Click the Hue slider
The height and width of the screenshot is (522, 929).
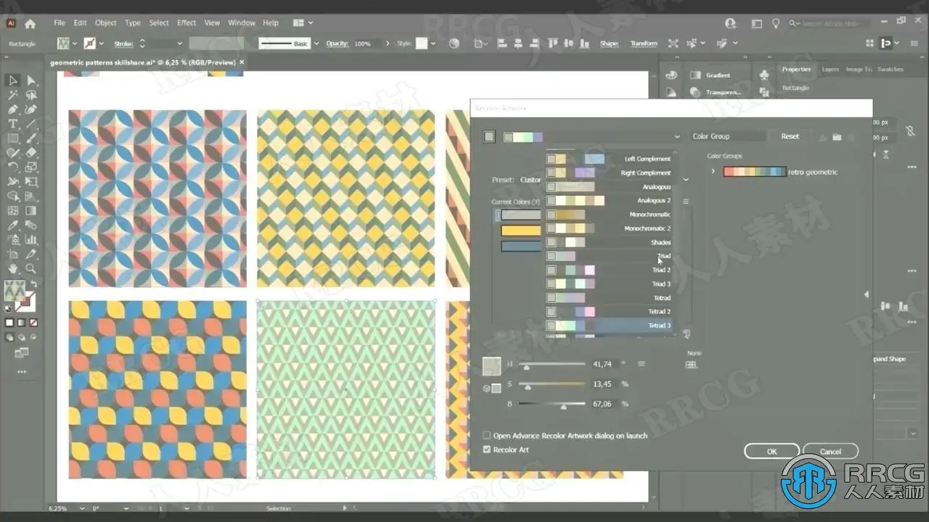[552, 364]
